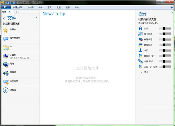This screenshot has width=175, height=126.
Task: Open the 收藏夹 label
Action: (13, 30)
